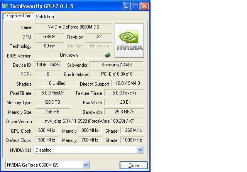Click the DirectX Support label

pyautogui.click(x=94, y=84)
